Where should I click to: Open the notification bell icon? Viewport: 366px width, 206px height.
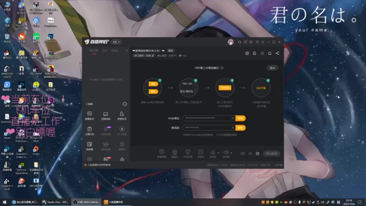(269, 53)
